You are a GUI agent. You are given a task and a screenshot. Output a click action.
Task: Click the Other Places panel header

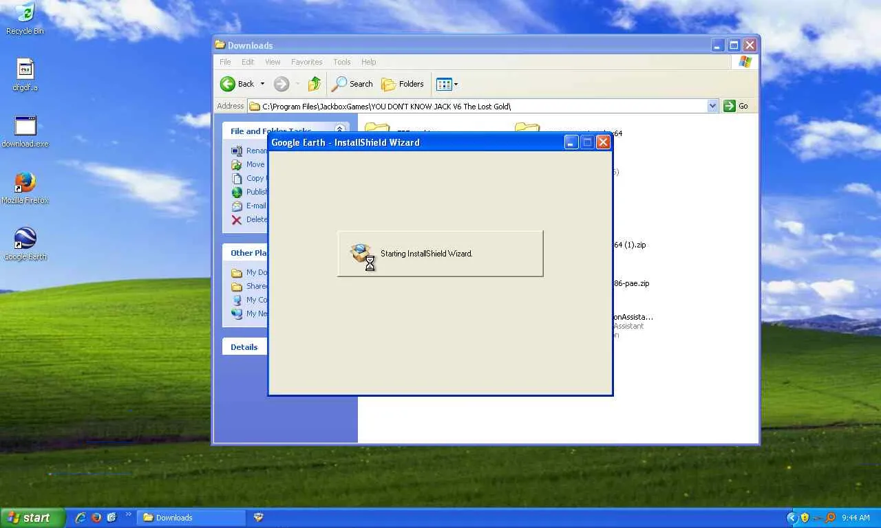[246, 252]
